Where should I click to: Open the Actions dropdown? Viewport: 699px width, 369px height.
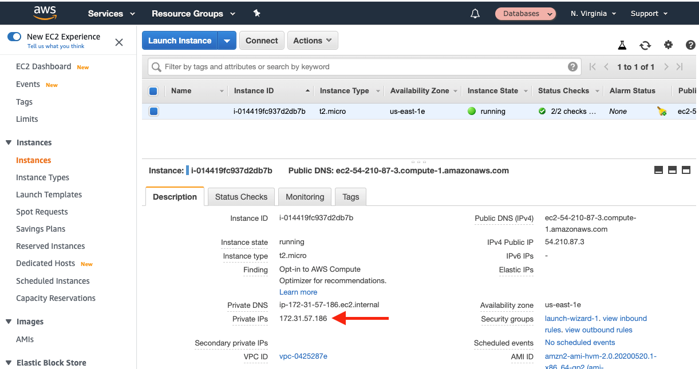point(313,40)
